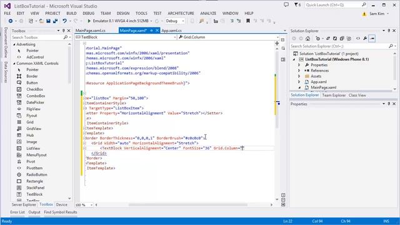
Task: Select the TextBlock control in Toolbox
Action: [x=34, y=194]
